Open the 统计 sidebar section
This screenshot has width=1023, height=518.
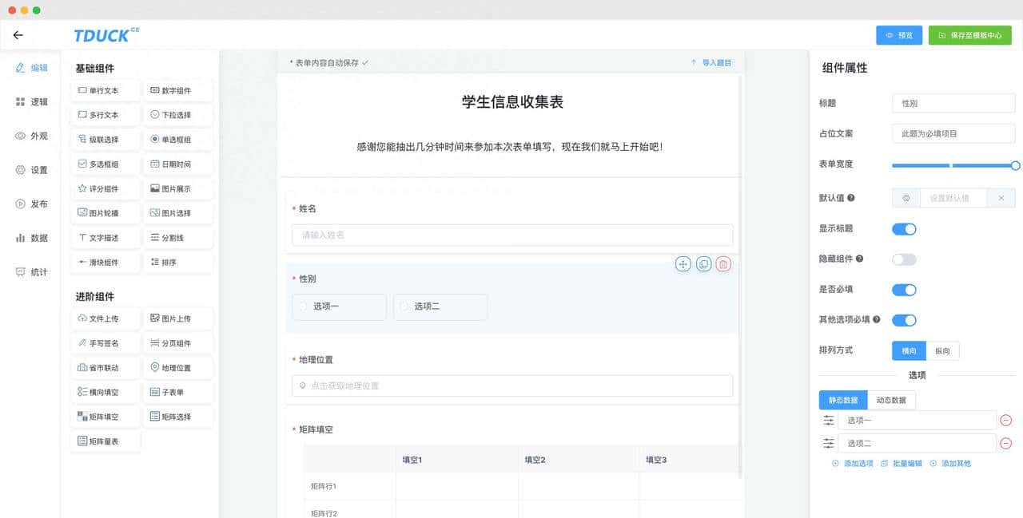click(x=30, y=272)
